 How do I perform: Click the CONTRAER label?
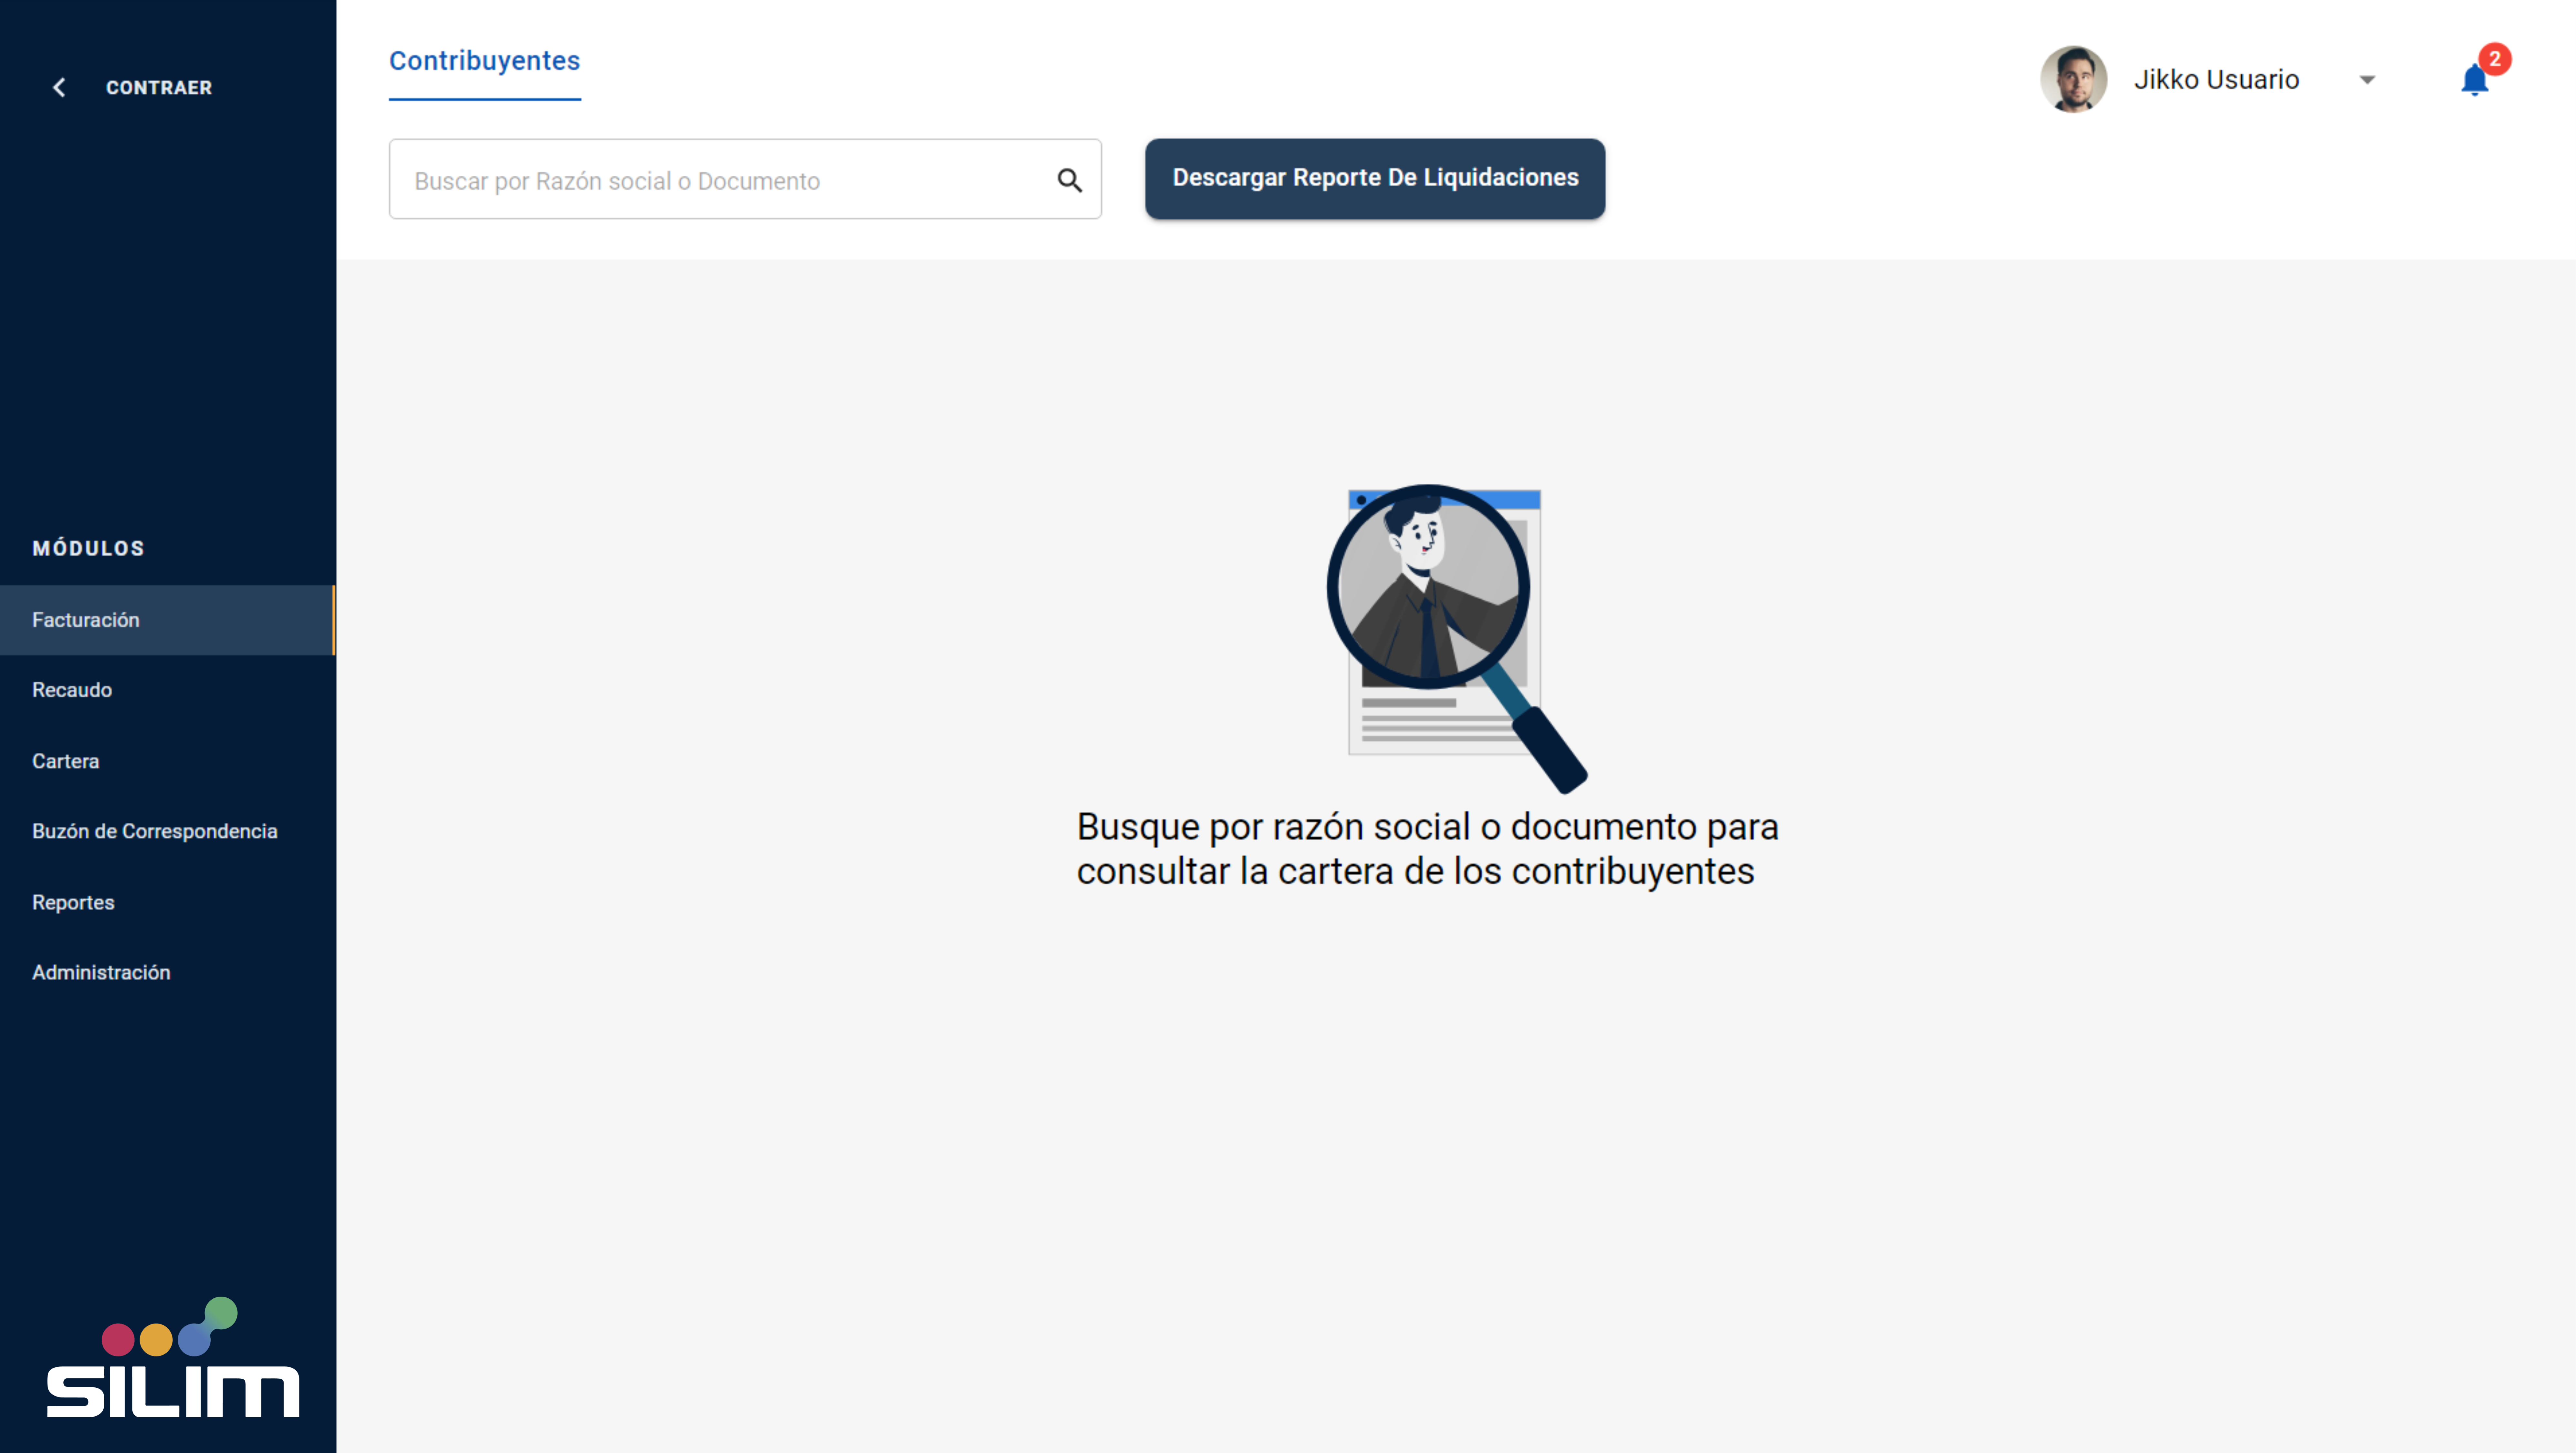[x=159, y=88]
